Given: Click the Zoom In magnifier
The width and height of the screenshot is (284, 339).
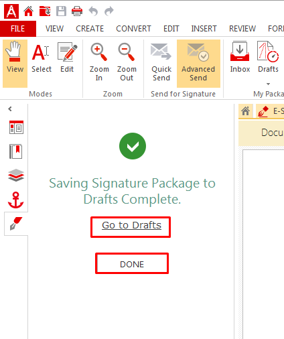Looking at the screenshot, I should tap(99, 62).
